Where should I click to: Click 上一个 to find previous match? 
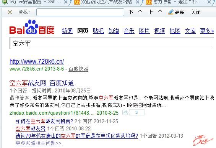(155, 12)
